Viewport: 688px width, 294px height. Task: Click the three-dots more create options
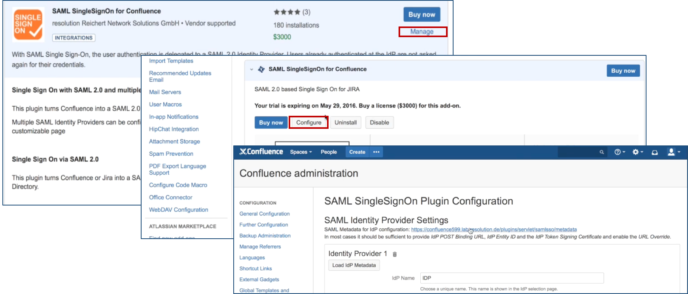tap(376, 152)
